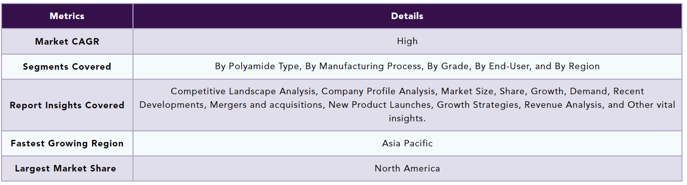Click the North America cell
The image size is (687, 185).
coord(407,168)
